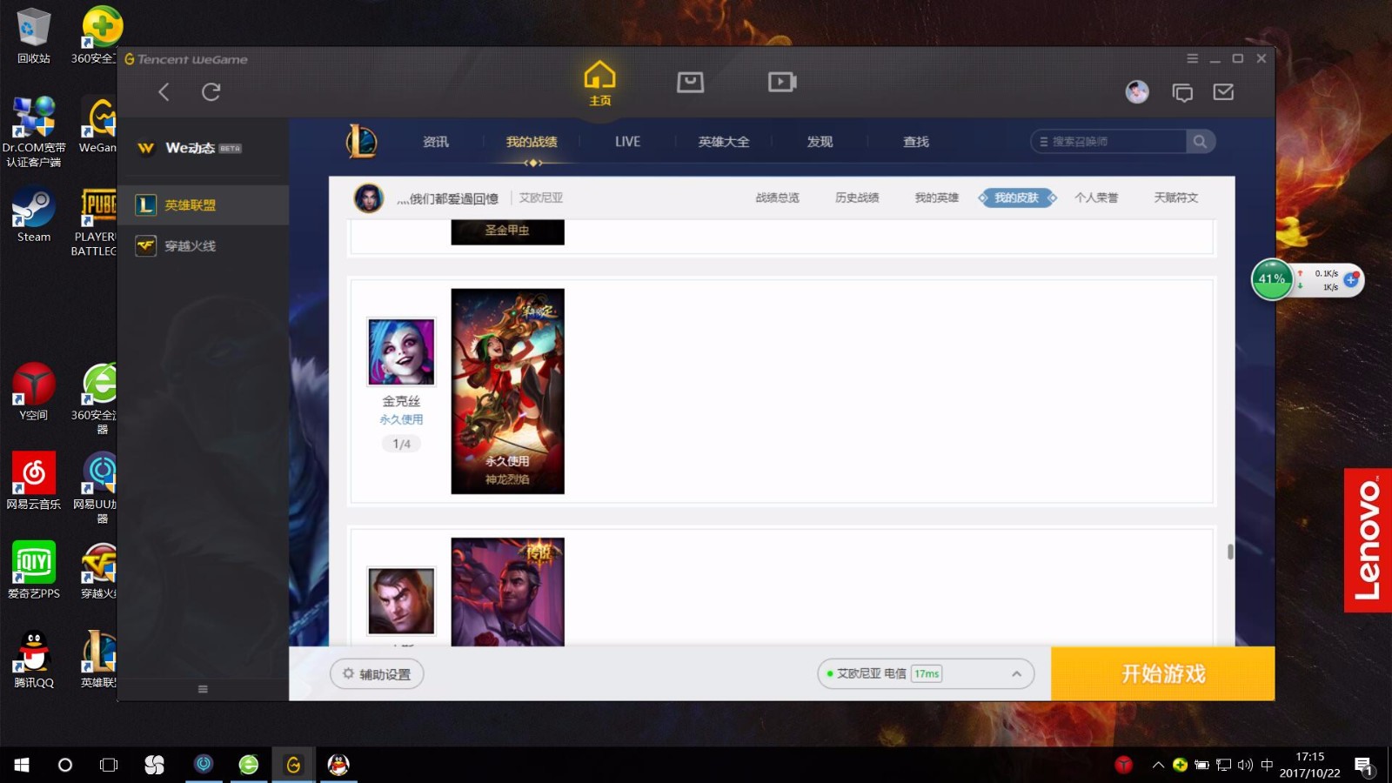Open the WeGame mail inbox icon
The width and height of the screenshot is (1392, 783).
[x=1223, y=92]
